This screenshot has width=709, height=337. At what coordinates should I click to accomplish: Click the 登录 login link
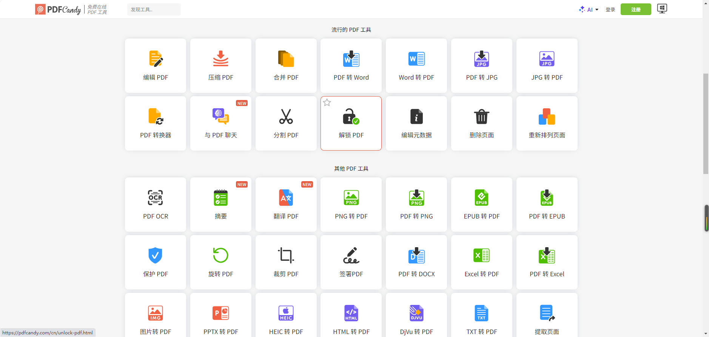610,9
